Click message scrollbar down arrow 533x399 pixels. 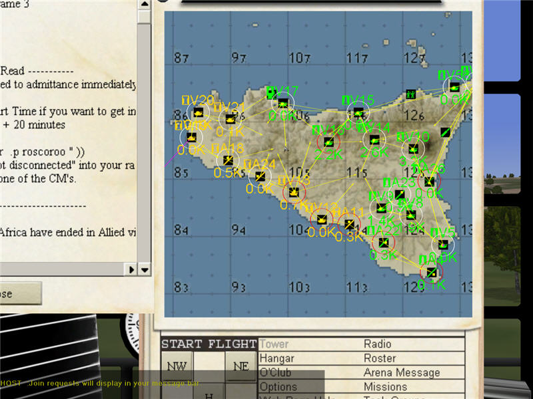pos(145,270)
